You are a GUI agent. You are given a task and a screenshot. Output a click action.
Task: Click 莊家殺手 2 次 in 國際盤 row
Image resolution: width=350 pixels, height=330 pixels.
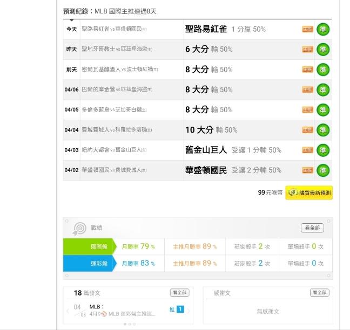252,246
